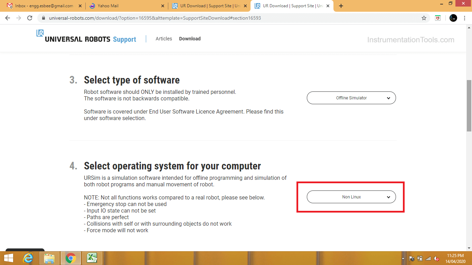Open Excel from the taskbar
The image size is (472, 265).
click(92, 258)
